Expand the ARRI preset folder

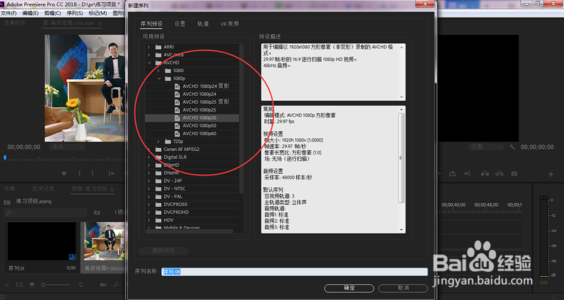tap(149, 47)
